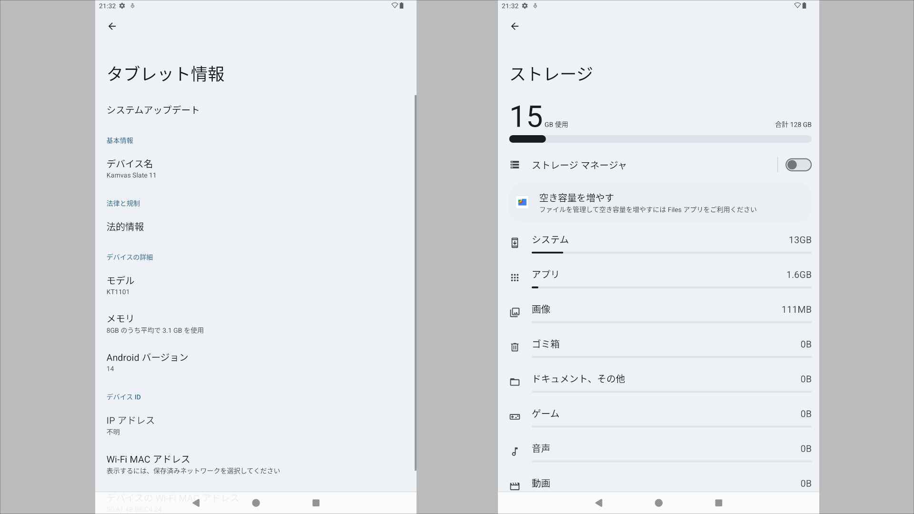The image size is (914, 514).
Task: Open the 画像 images icon
Action: click(515, 312)
